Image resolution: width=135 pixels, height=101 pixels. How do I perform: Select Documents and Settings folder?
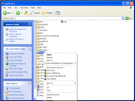[x=48, y=36]
